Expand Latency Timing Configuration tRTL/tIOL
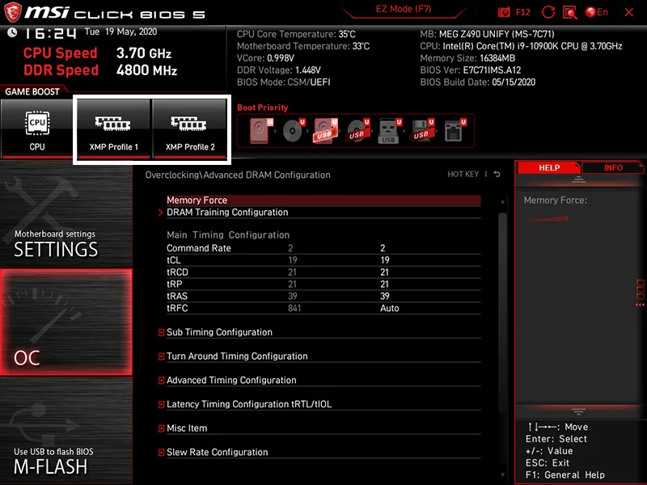Image resolution: width=647 pixels, height=485 pixels. tap(249, 404)
